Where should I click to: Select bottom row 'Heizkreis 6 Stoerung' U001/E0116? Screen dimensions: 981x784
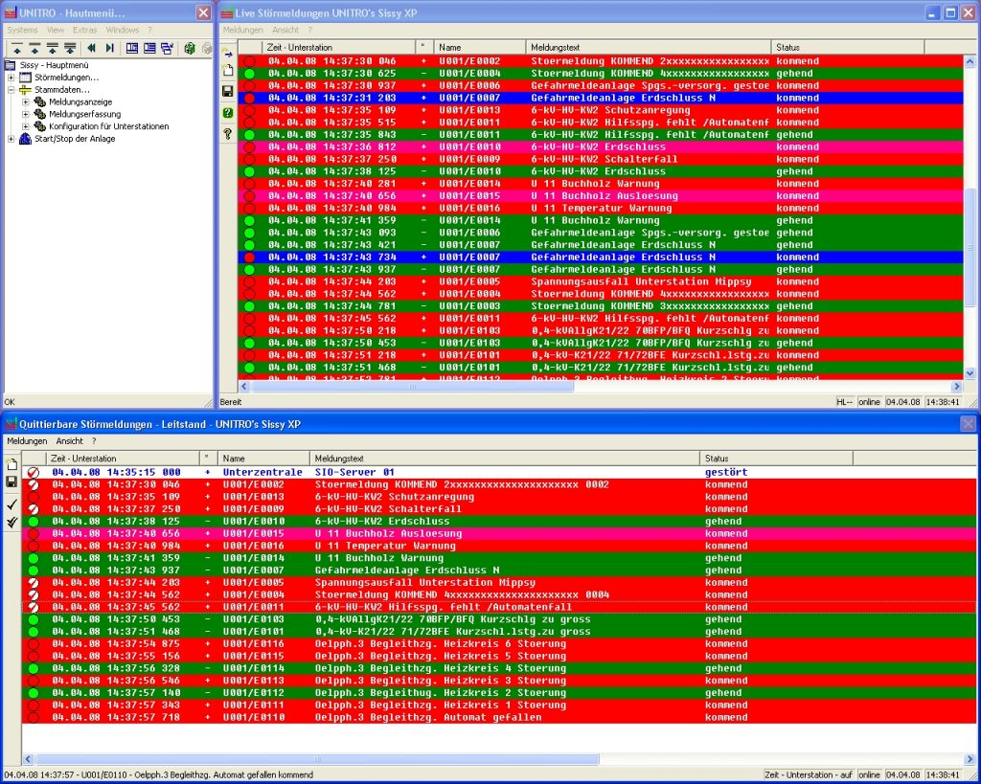499,643
